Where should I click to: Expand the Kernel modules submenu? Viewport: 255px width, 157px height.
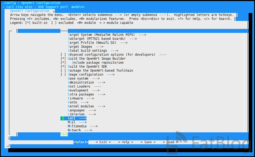click(x=87, y=106)
